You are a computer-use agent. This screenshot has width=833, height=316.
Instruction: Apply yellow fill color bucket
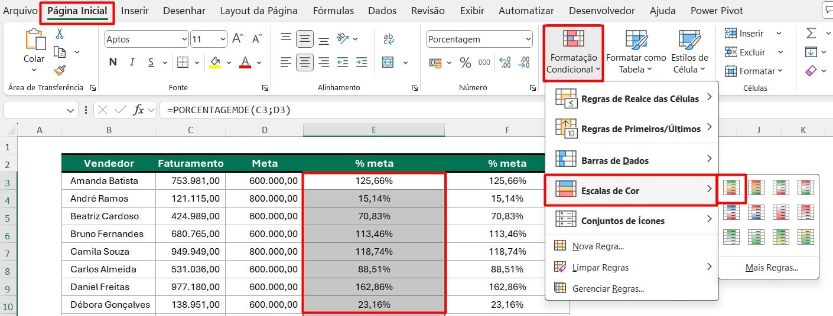coord(215,62)
